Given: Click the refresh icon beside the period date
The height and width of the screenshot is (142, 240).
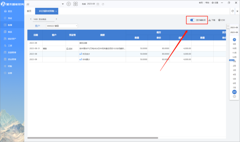Looking at the screenshot, I should (x=103, y=4).
